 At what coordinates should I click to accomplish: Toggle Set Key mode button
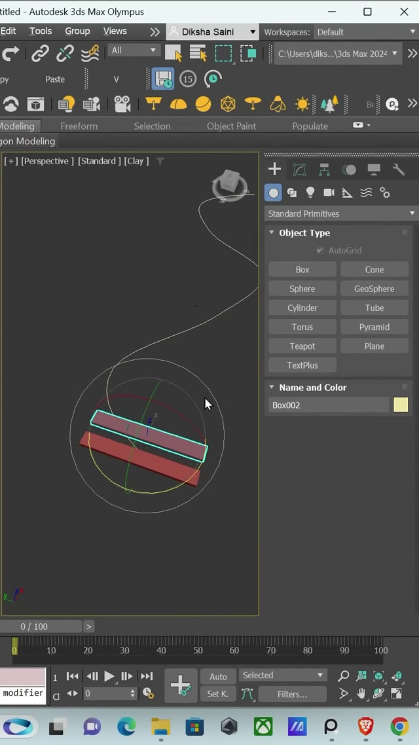218,694
